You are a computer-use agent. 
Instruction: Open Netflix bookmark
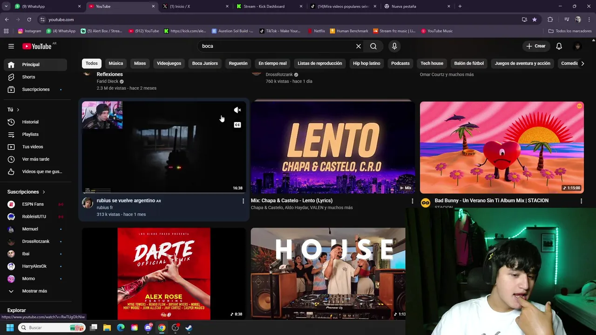[317, 31]
